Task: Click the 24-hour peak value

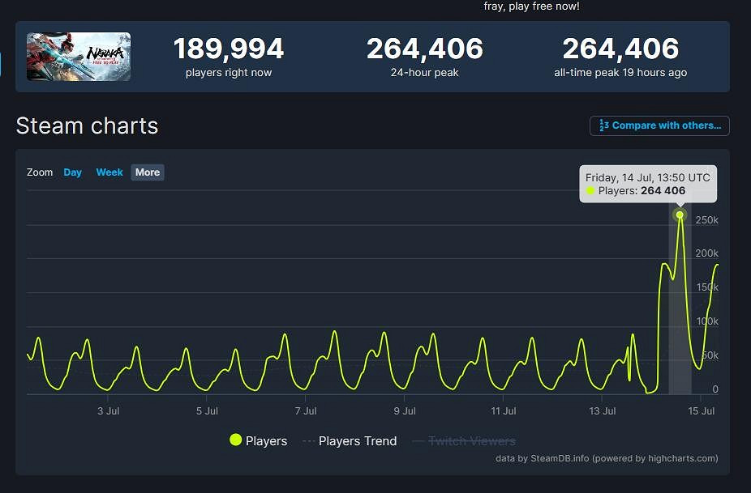Action: click(x=425, y=49)
